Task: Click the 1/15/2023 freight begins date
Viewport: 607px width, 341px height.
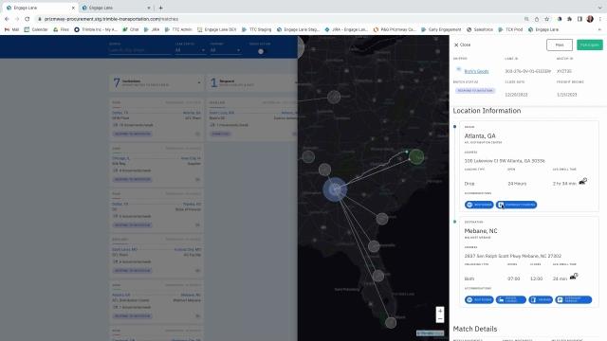Action: (x=567, y=95)
